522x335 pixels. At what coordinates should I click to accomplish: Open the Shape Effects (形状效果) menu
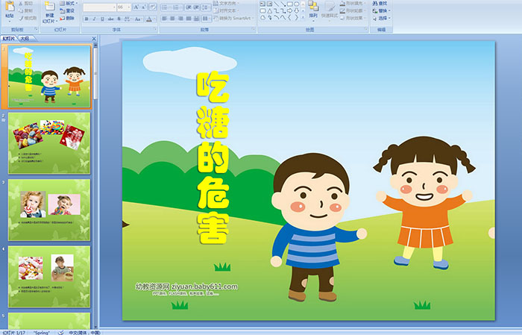(354, 18)
